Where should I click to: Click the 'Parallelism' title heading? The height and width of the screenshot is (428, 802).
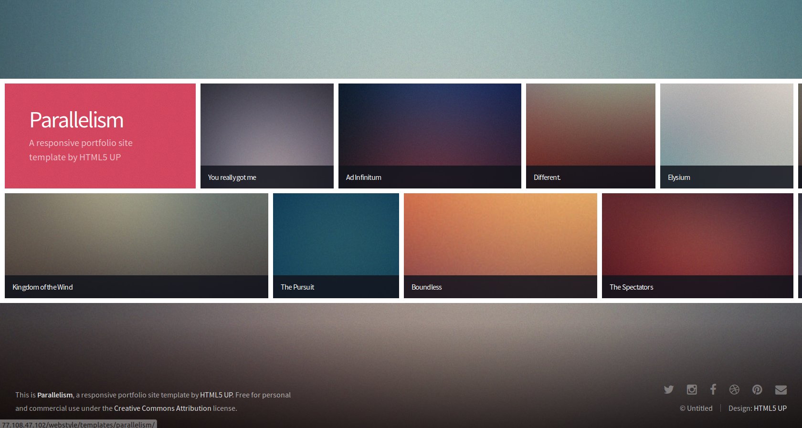point(76,120)
